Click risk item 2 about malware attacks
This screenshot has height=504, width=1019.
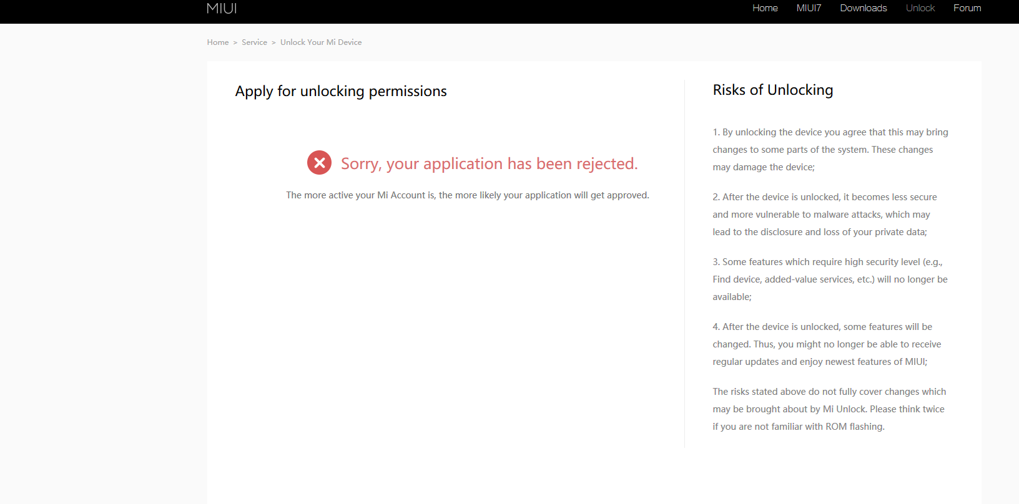(824, 215)
